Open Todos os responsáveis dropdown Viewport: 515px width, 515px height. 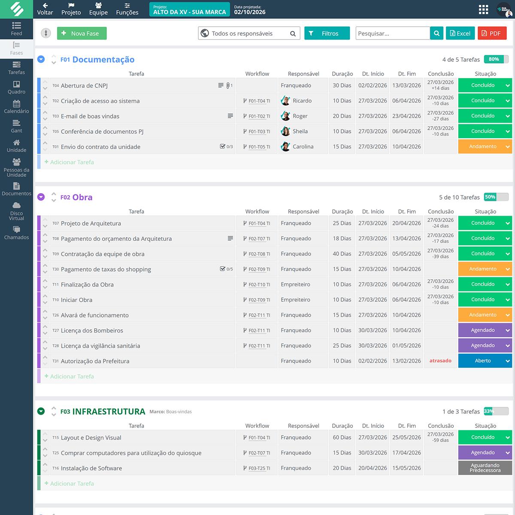pyautogui.click(x=249, y=33)
